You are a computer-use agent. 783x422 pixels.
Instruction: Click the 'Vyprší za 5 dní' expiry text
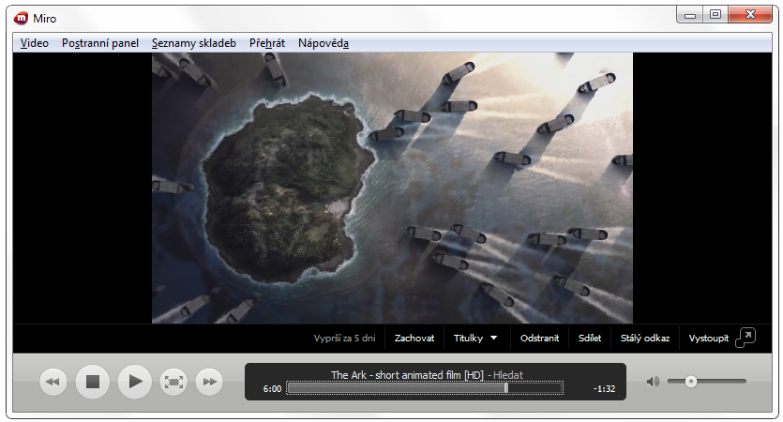coord(344,339)
